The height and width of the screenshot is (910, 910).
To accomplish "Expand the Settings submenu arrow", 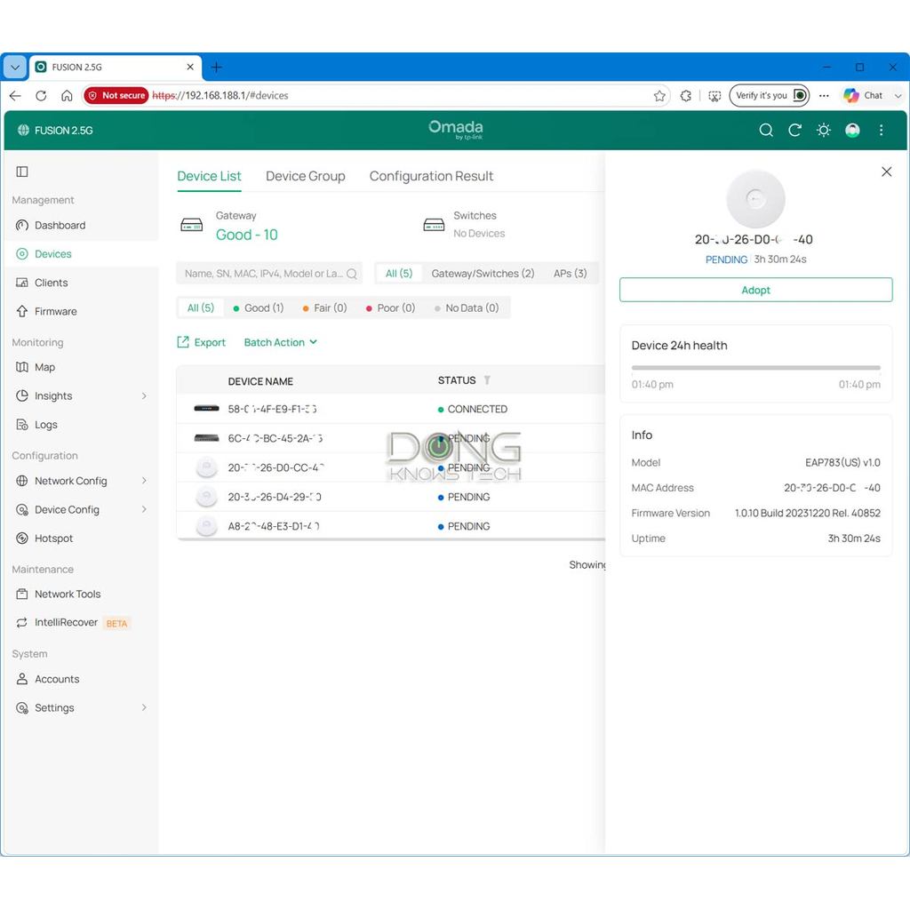I will point(144,707).
